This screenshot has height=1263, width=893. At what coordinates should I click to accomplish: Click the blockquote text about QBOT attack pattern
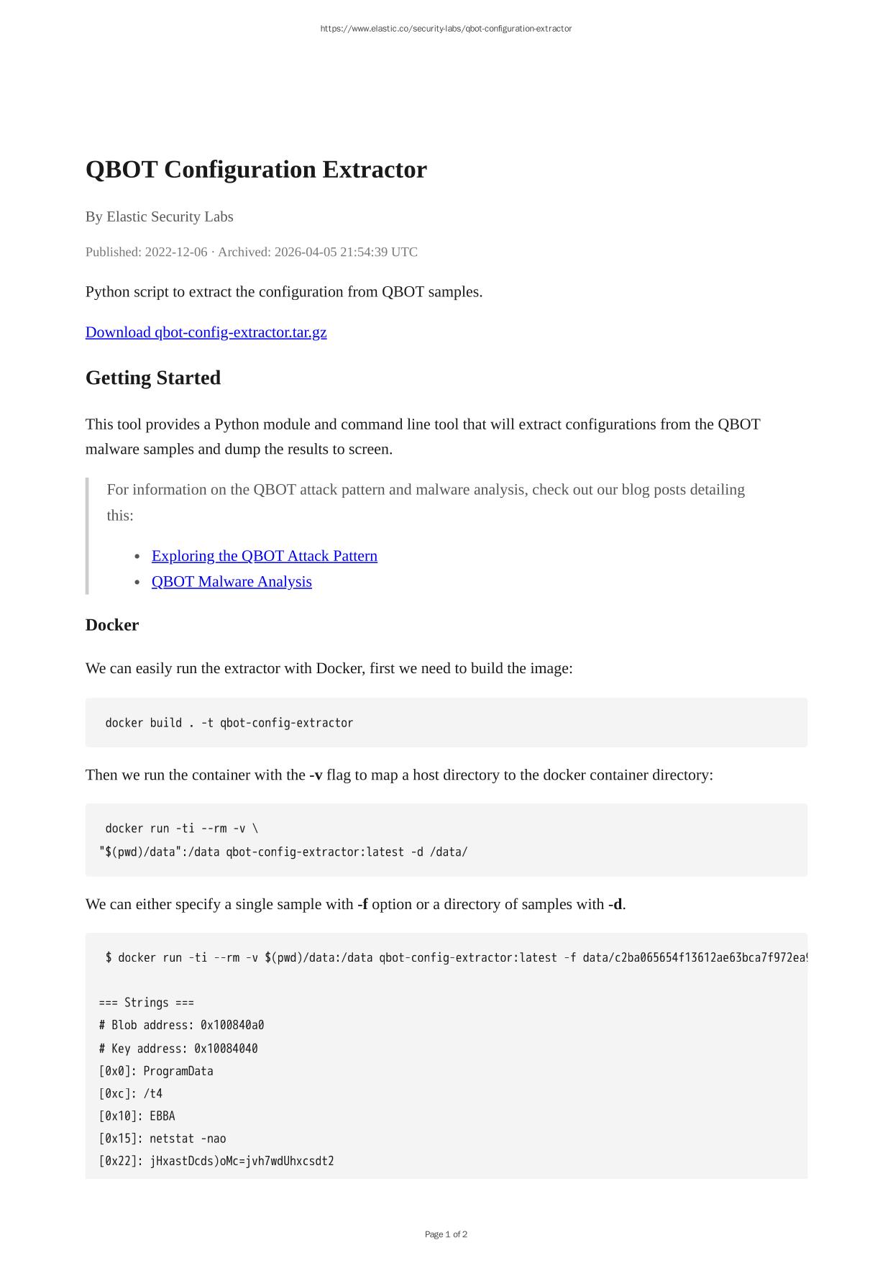[x=426, y=502]
